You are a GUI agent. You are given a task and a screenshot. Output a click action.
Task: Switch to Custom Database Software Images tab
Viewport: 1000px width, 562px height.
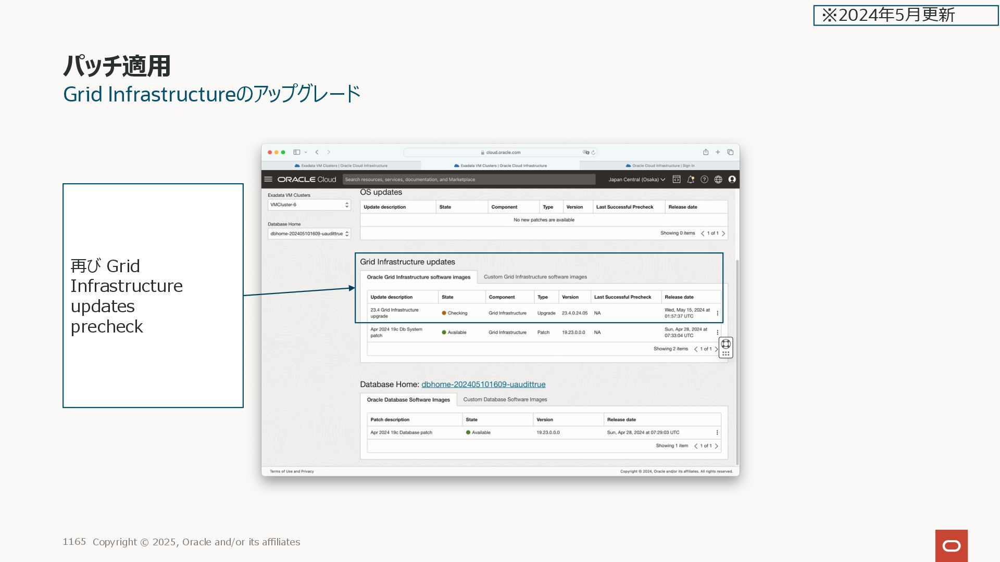coord(505,400)
